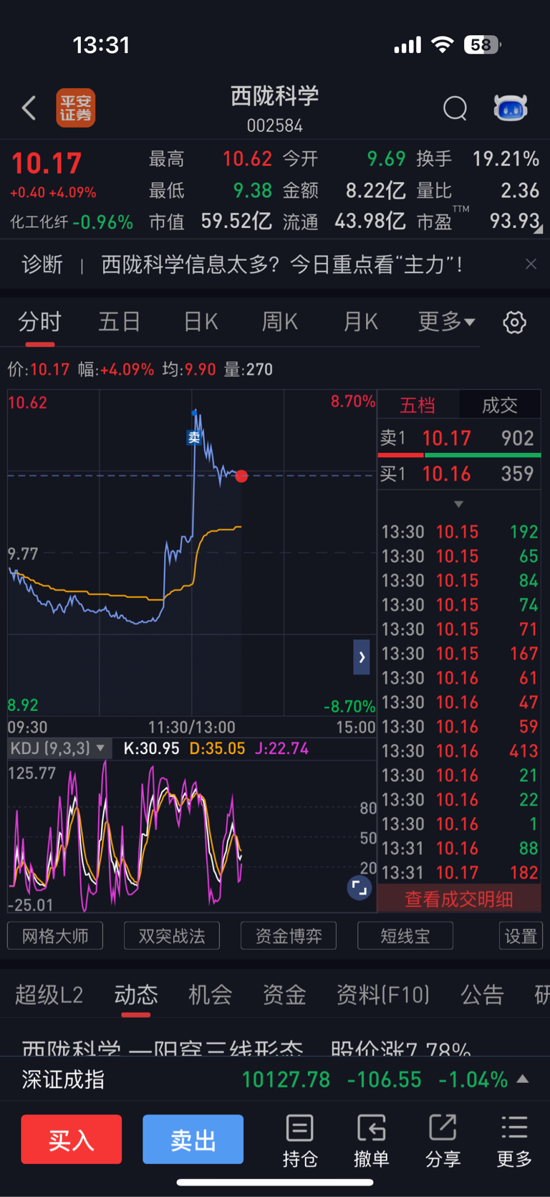
Task: Click the current price 10.17 heading
Action: pyautogui.click(x=47, y=163)
